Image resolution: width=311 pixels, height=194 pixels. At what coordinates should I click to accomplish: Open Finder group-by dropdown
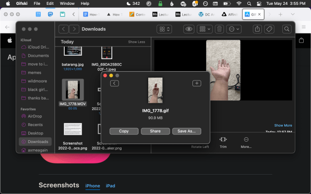(205, 29)
